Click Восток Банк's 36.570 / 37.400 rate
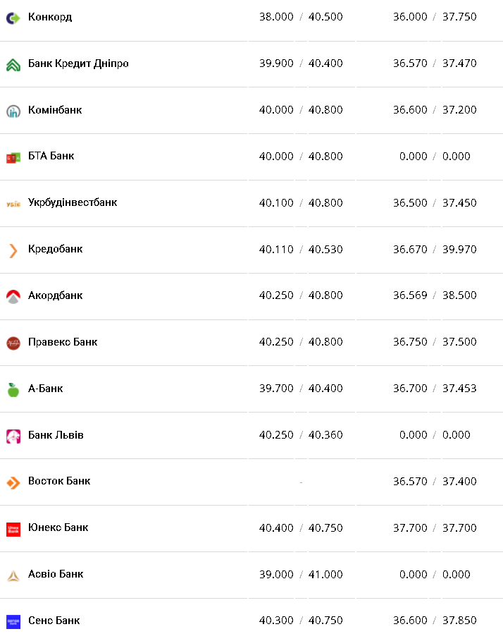This screenshot has width=503, height=641. pos(435,482)
